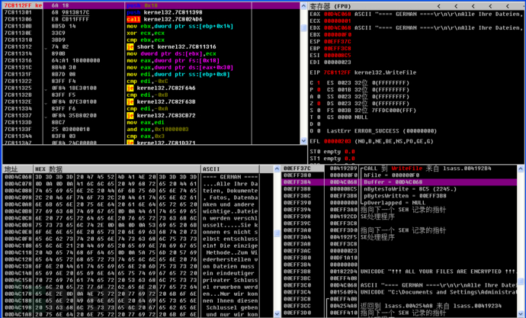Click the '地址' dump column header
Viewport: 526px width, 318px height.
pos(17,169)
